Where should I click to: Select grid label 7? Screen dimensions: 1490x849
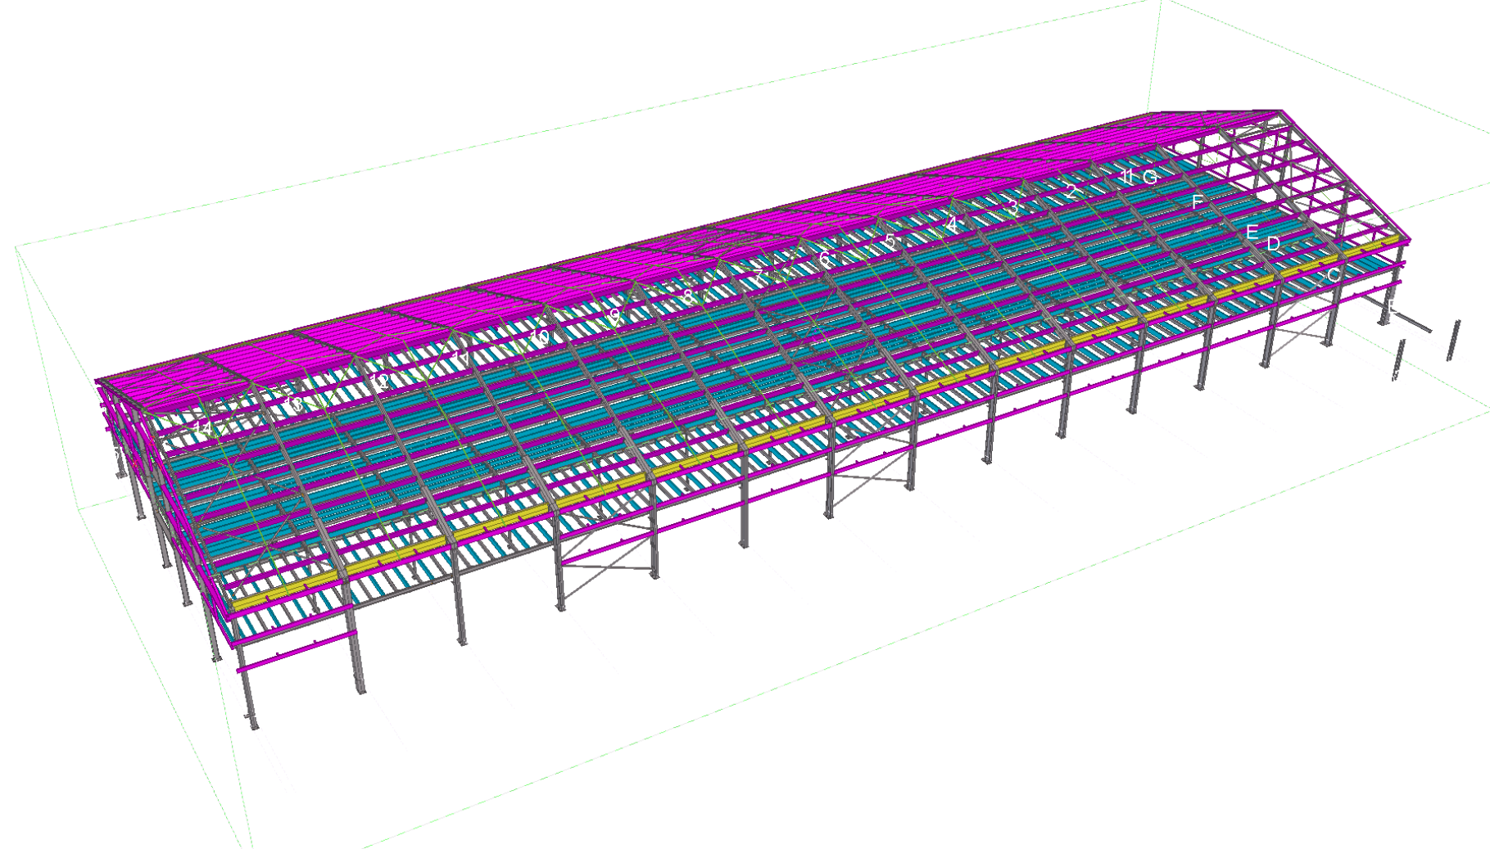[759, 277]
